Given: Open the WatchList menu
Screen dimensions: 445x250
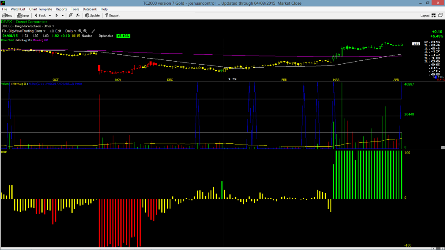Looking at the screenshot, I should point(18,9).
